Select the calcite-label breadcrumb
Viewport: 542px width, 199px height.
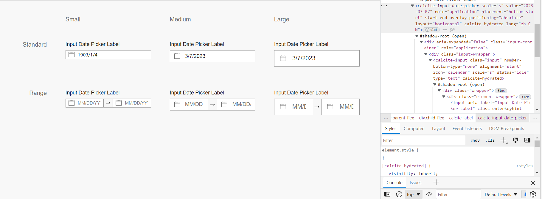coord(461,118)
